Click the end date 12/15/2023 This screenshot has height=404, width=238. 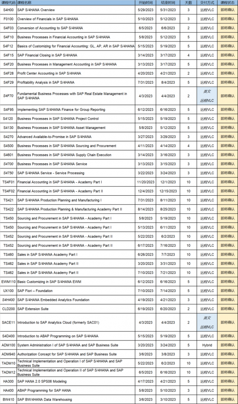[x=168, y=191]
